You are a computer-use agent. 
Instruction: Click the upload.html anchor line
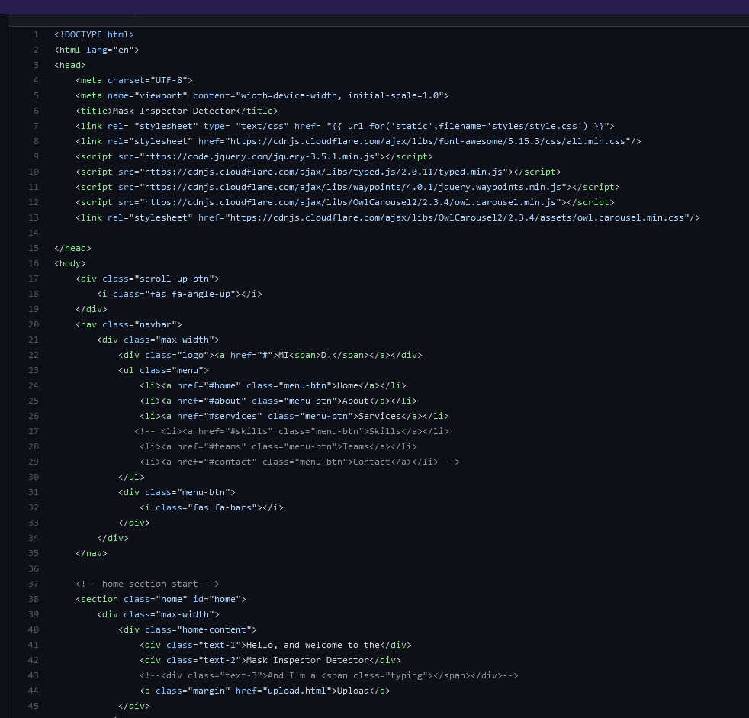(x=265, y=692)
